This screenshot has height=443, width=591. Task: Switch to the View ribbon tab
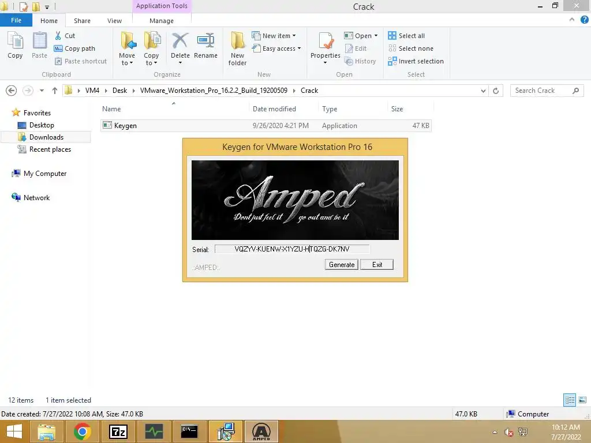[114, 21]
